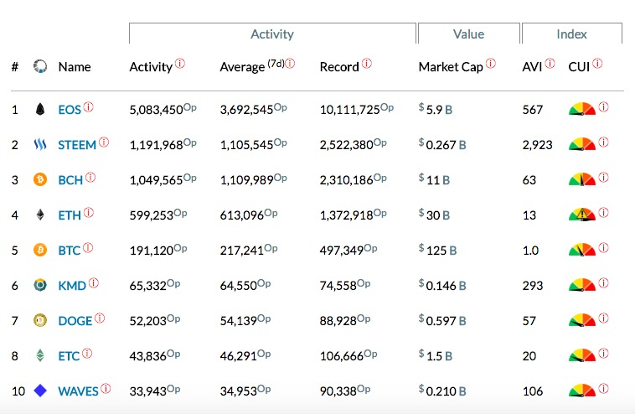The width and height of the screenshot is (635, 414).
Task: Click the STEEM AVI value 2,923
Action: coord(537,145)
